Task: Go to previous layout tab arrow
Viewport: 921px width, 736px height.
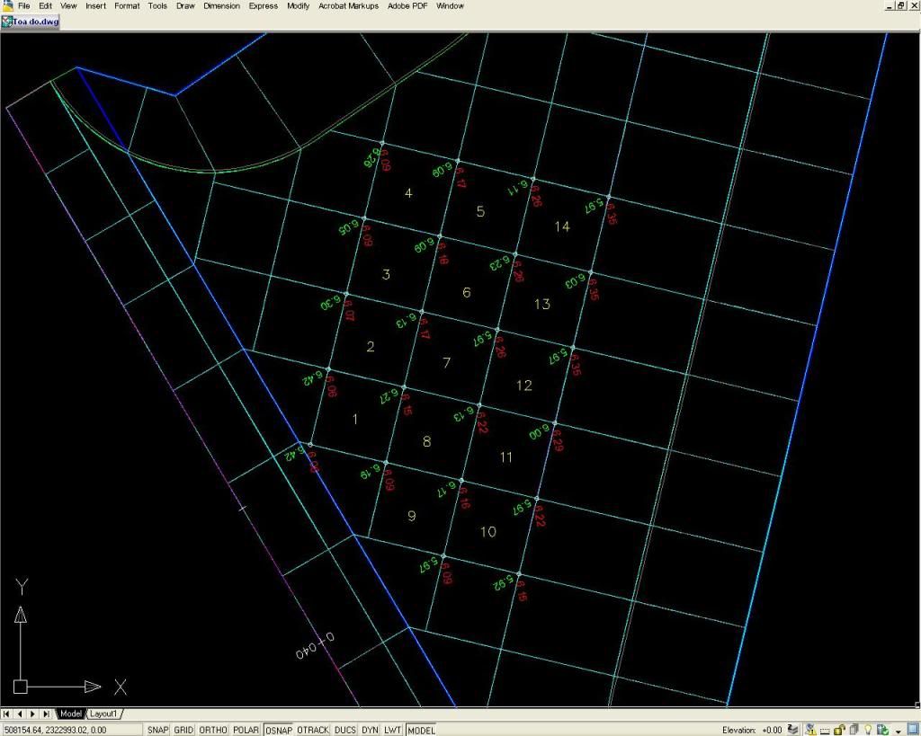Action: [x=20, y=714]
